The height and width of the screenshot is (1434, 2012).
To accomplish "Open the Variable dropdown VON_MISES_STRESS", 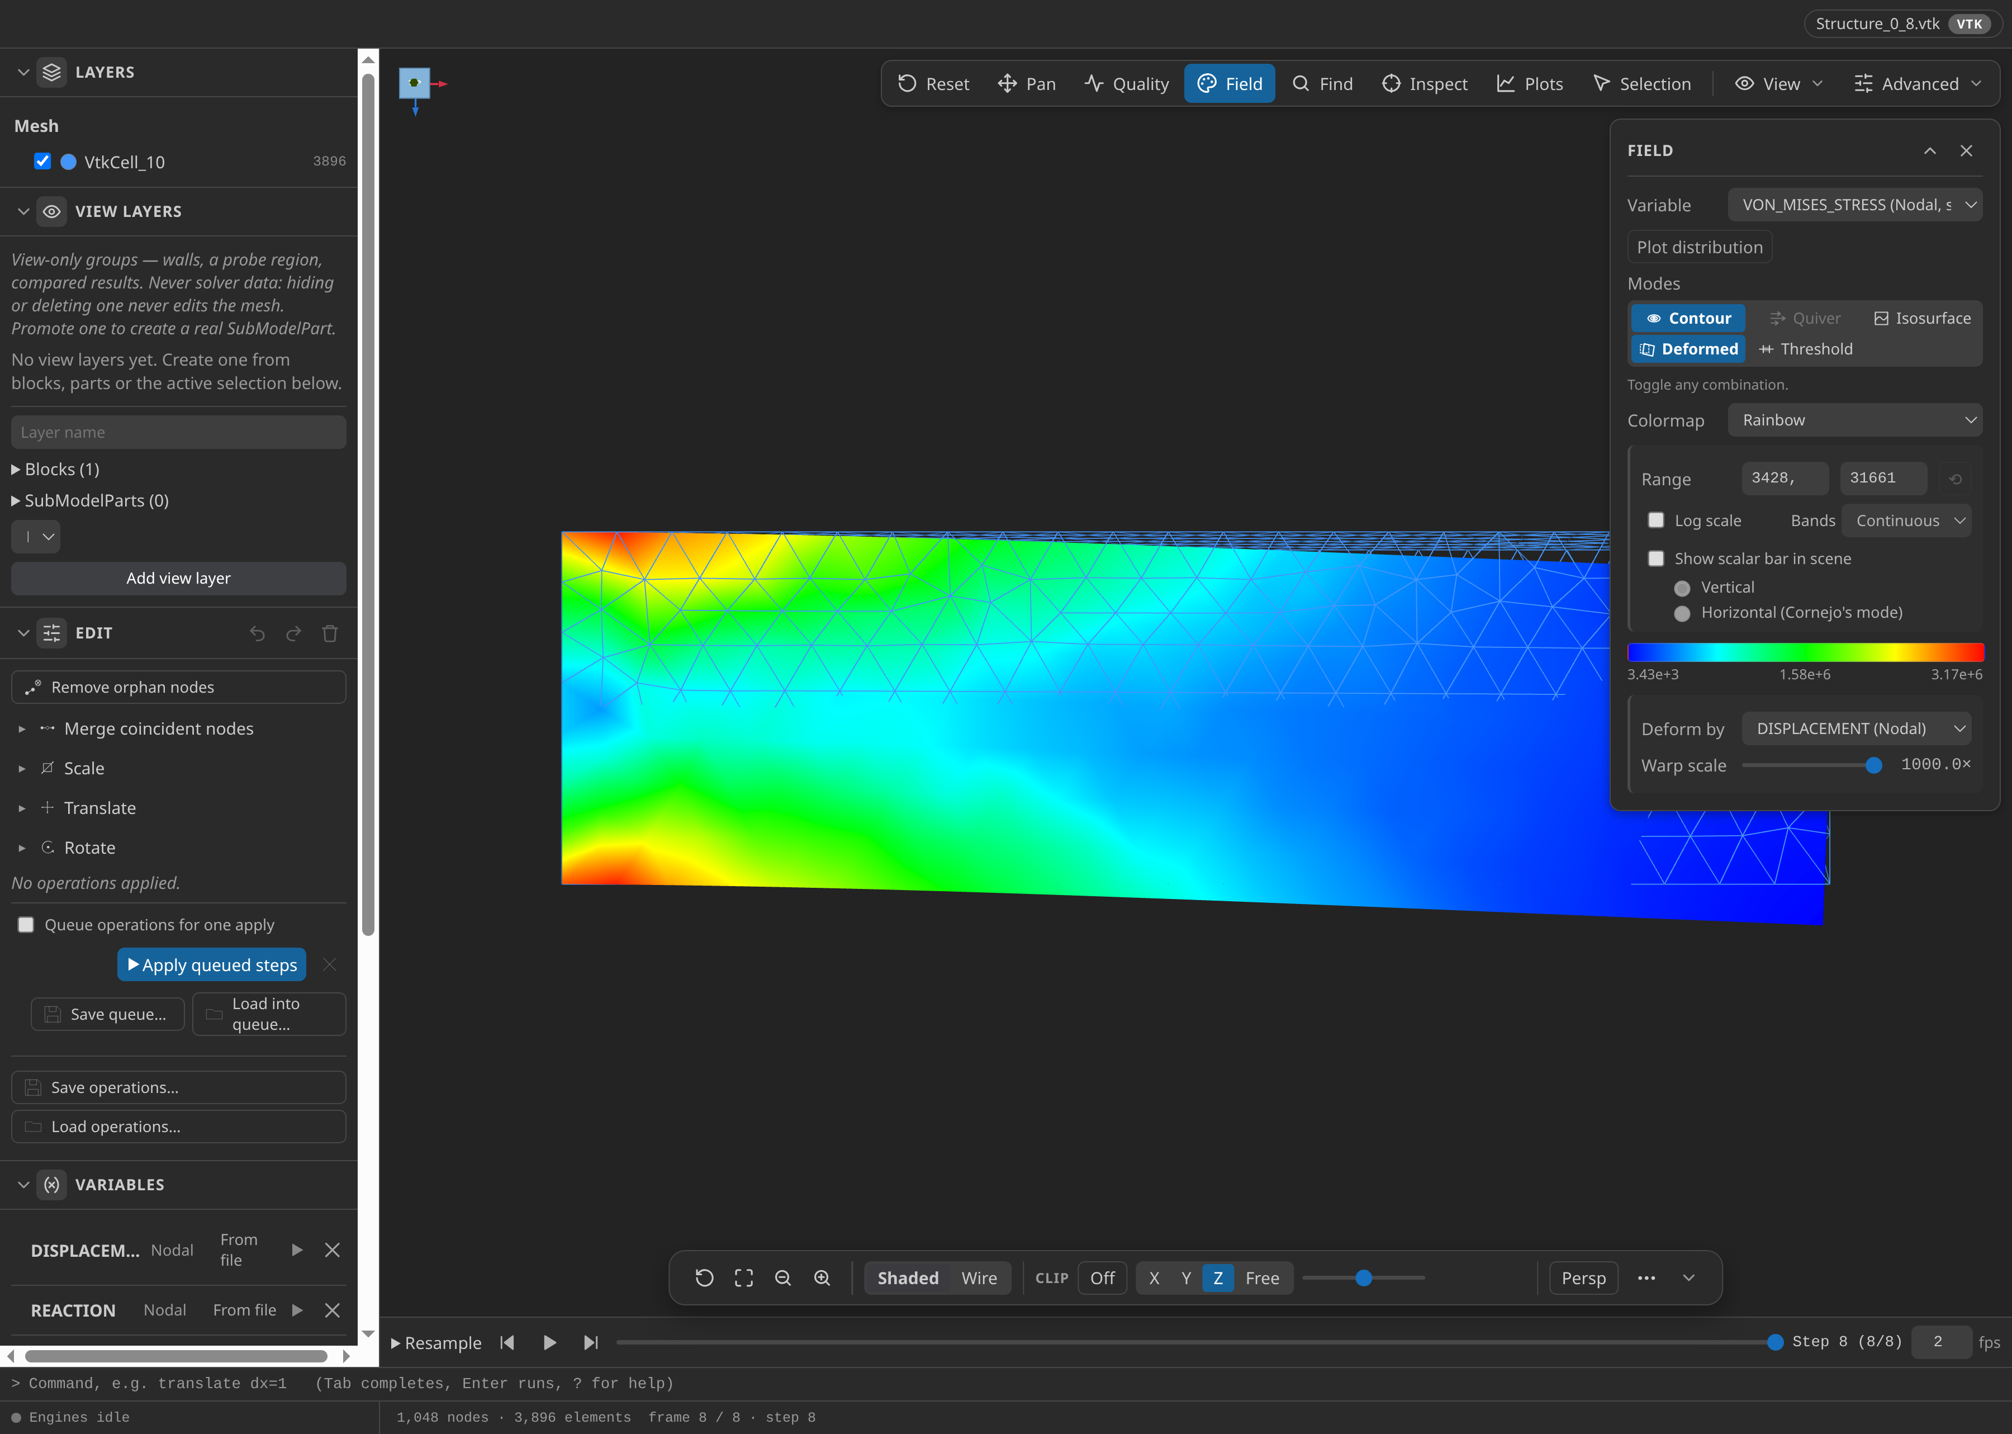I will (x=1855, y=205).
